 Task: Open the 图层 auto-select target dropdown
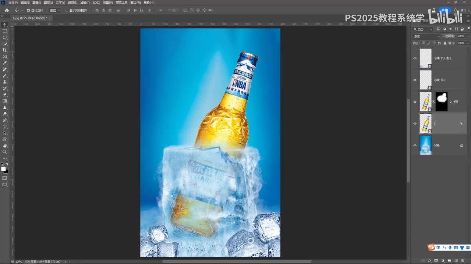pos(55,10)
